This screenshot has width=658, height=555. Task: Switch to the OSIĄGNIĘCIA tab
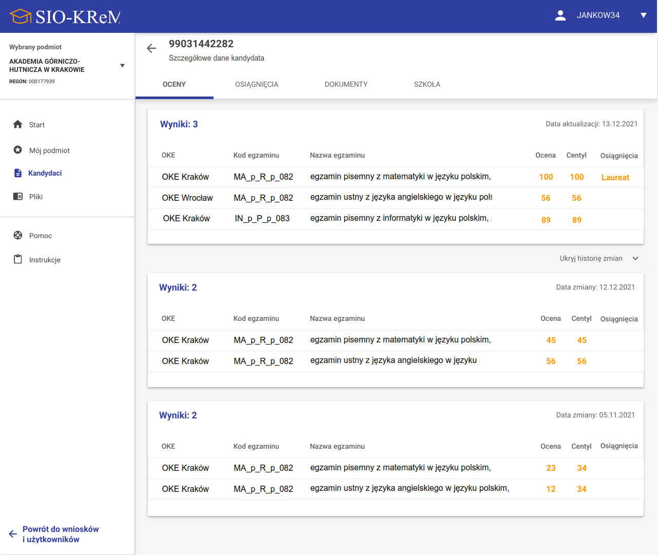click(x=257, y=84)
